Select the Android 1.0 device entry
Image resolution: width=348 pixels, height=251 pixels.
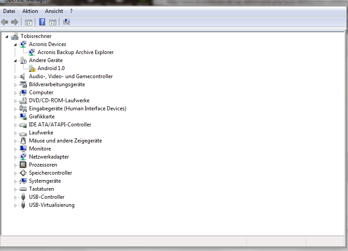51,68
